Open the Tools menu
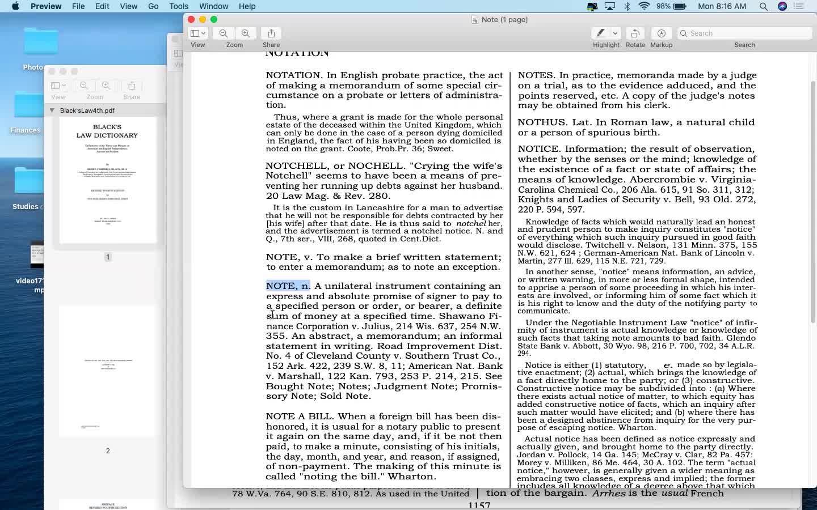Screen dimensions: 817x510 tap(179, 6)
